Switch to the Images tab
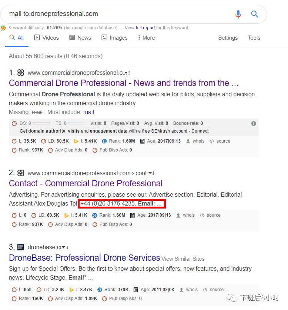 (114, 37)
